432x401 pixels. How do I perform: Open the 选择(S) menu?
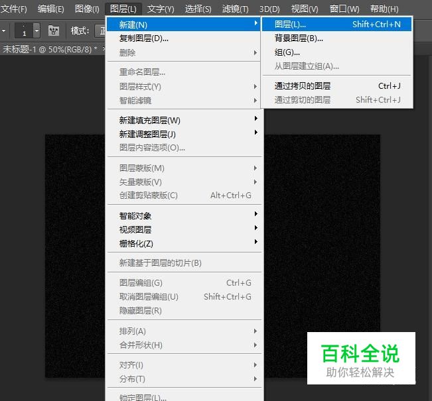(198, 9)
